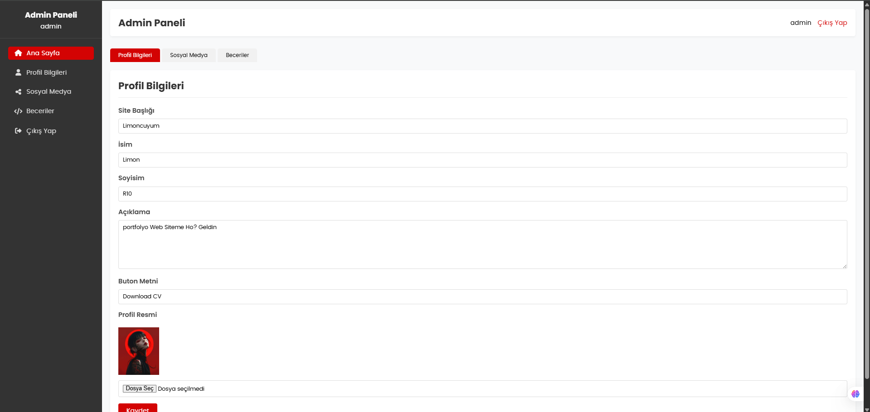Click the user icon for Profil Bilgileri
This screenshot has width=870, height=412.
[18, 72]
